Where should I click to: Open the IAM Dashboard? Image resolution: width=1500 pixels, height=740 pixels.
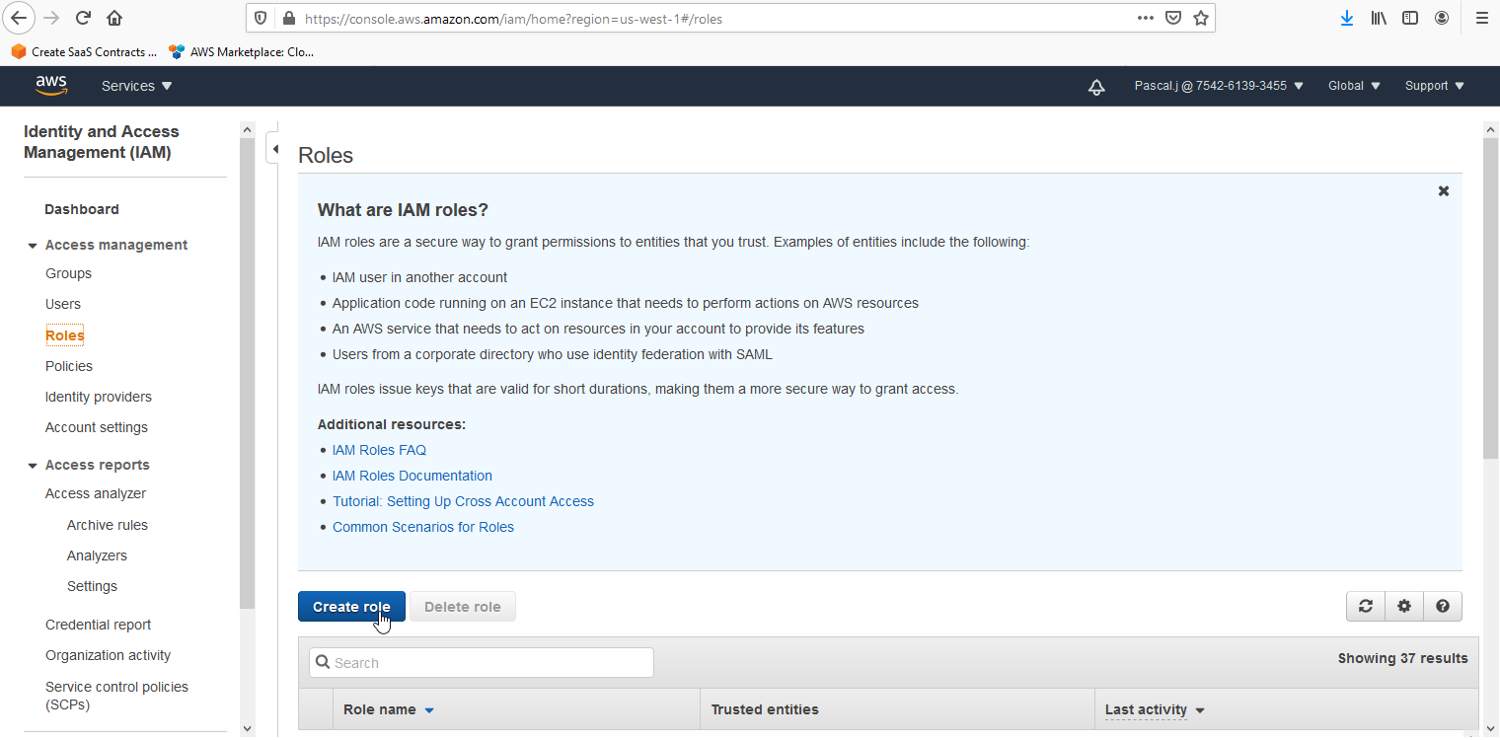pos(82,209)
